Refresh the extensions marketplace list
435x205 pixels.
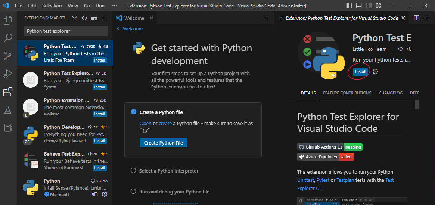pyautogui.click(x=84, y=18)
